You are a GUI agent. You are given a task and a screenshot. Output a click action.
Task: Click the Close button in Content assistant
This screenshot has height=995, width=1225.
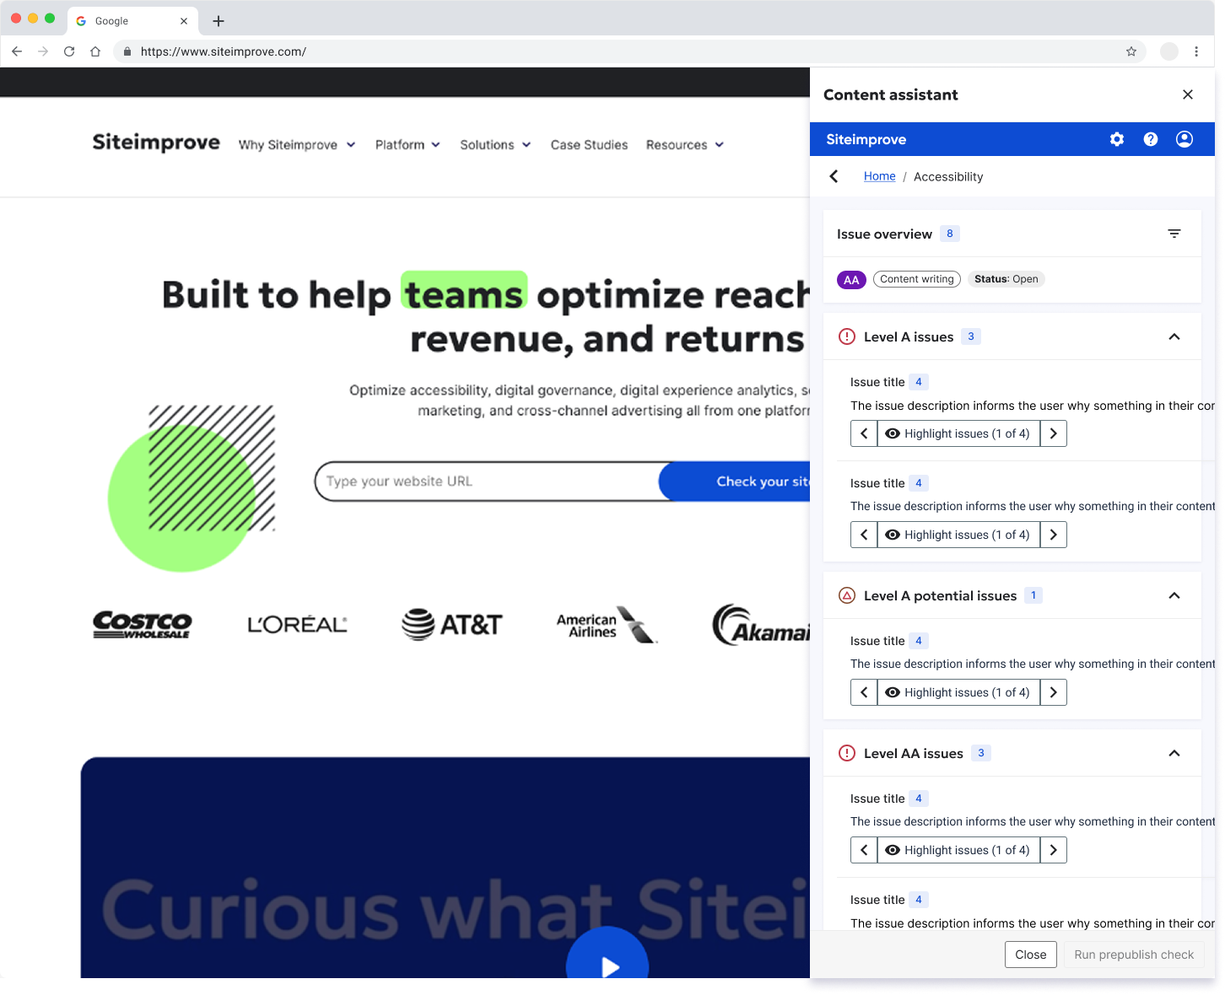1030,955
